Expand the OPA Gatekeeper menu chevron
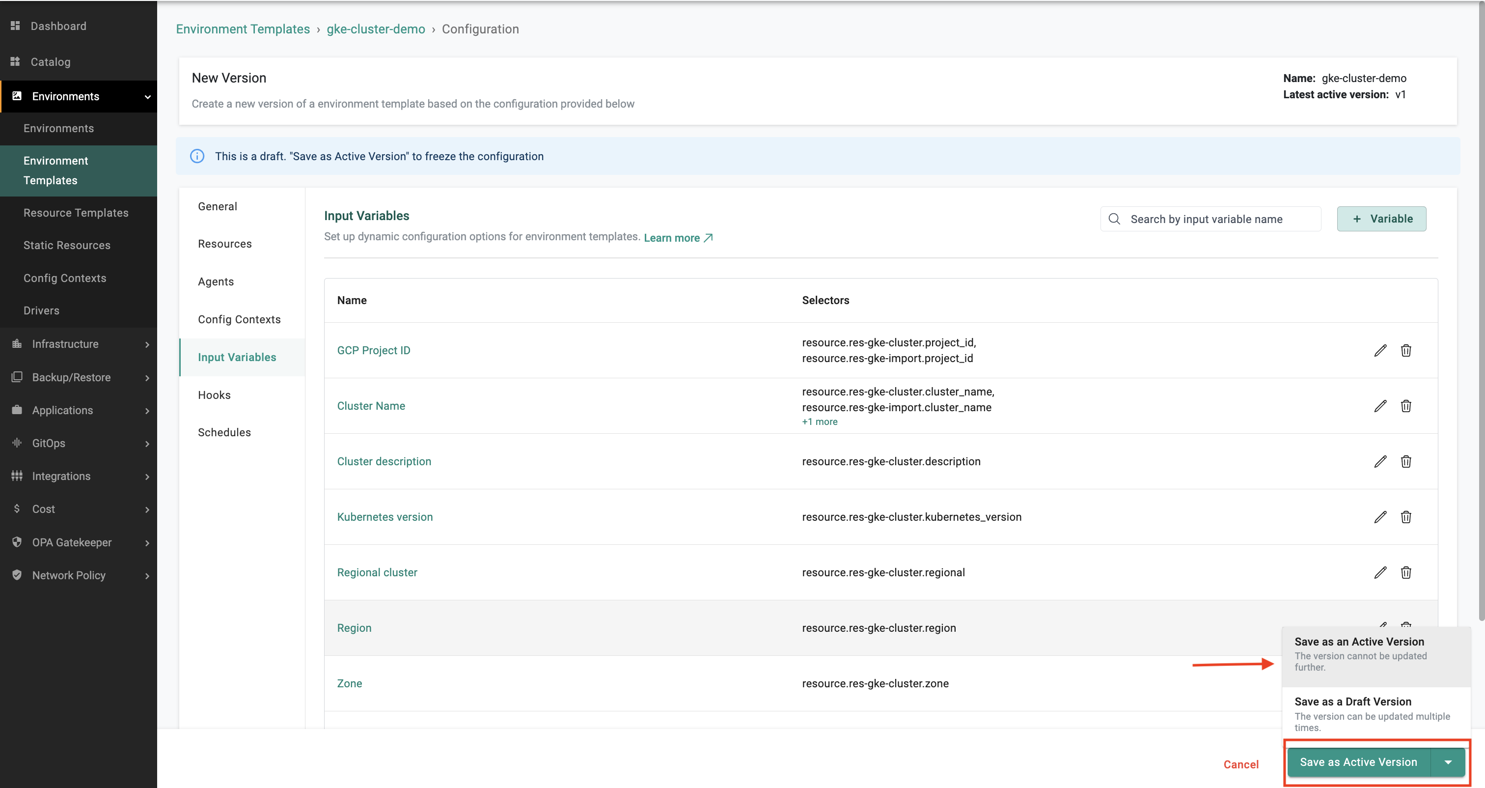The height and width of the screenshot is (788, 1485). 148,543
